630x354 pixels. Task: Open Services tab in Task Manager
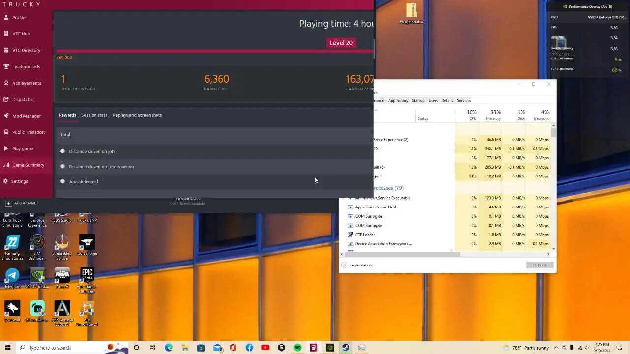(464, 100)
